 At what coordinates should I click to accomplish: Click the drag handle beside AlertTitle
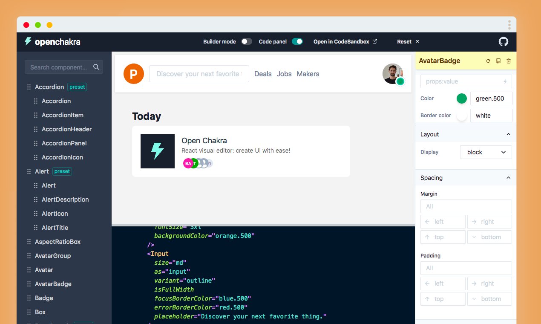[36, 228]
